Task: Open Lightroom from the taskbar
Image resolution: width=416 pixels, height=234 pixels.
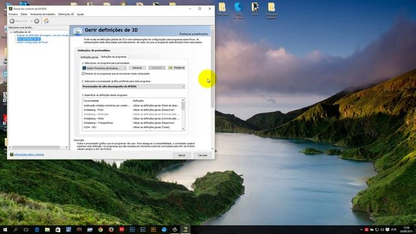Action: [x=143, y=229]
